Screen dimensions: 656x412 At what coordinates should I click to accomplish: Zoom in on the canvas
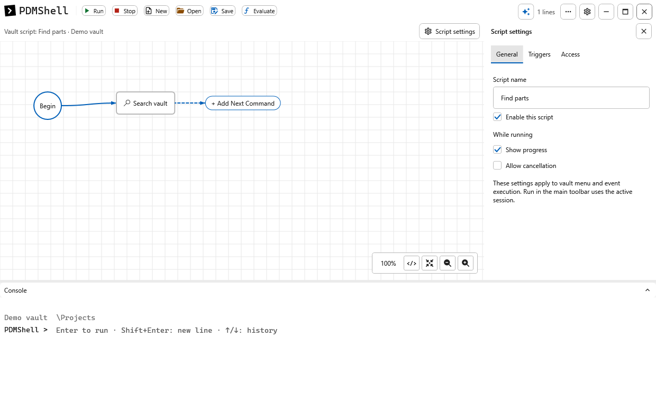[466, 263]
